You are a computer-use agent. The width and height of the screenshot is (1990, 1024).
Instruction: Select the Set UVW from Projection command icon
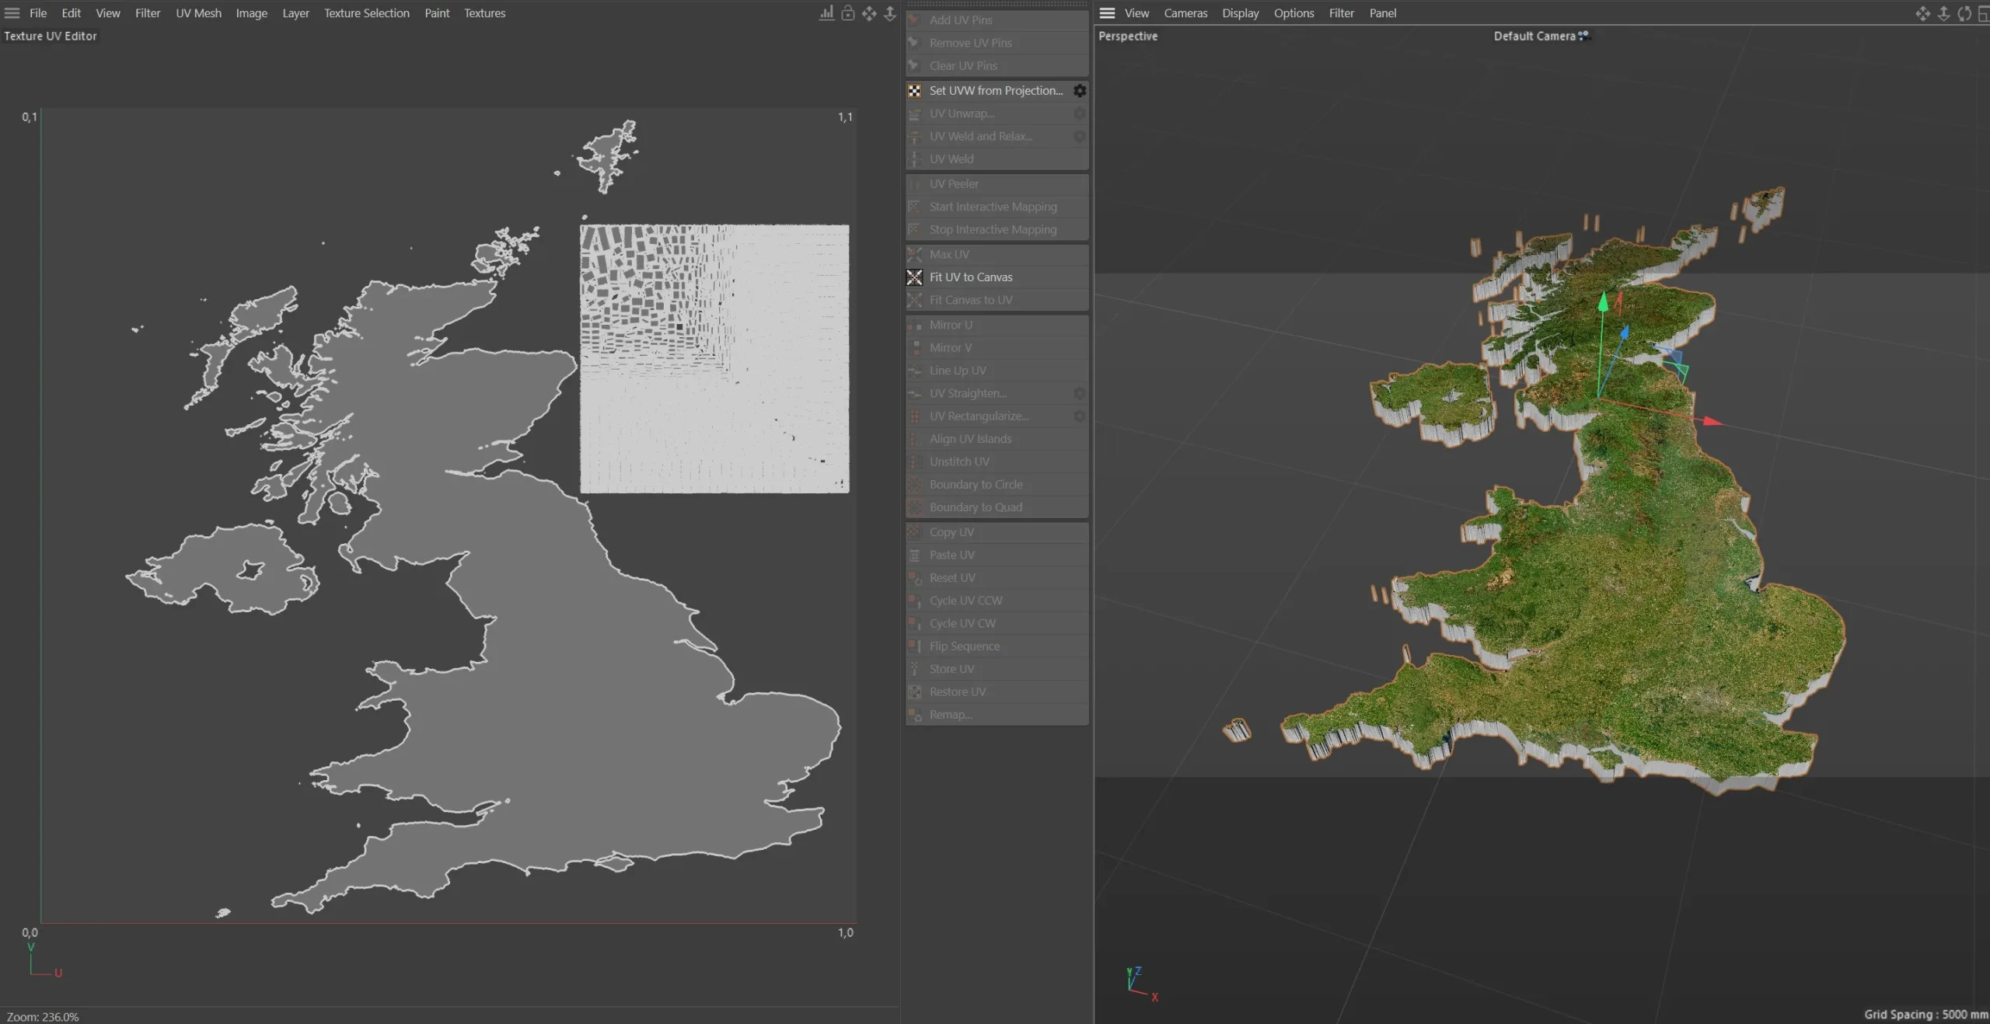[x=914, y=90]
